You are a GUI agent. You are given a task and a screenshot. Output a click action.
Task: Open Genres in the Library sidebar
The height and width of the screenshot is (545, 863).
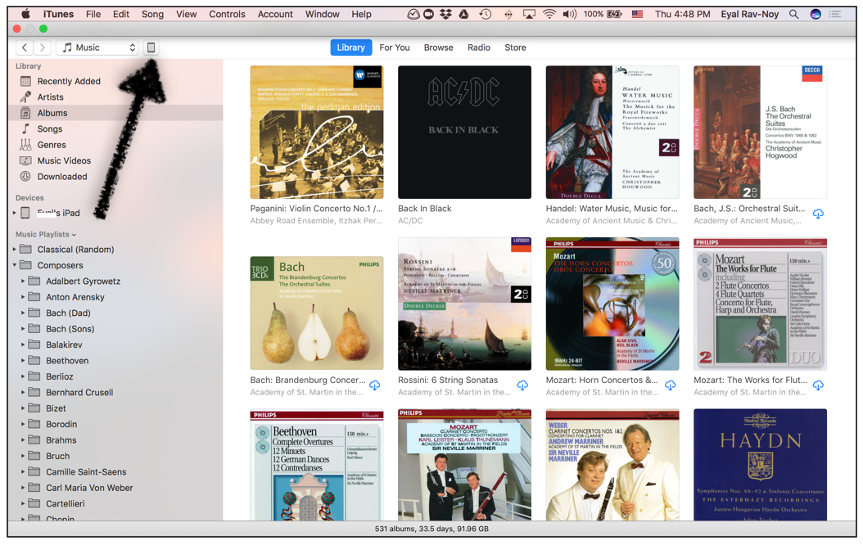[x=52, y=145]
